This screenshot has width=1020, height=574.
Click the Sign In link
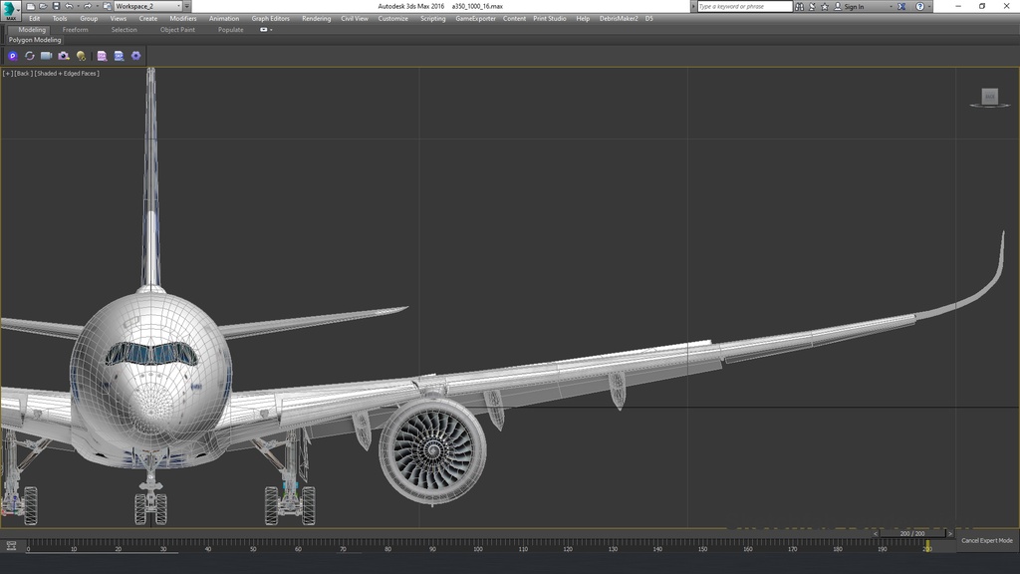pyautogui.click(x=854, y=7)
